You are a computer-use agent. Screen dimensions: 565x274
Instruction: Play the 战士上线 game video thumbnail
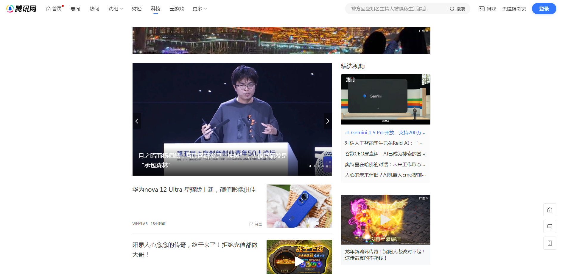[299, 257]
